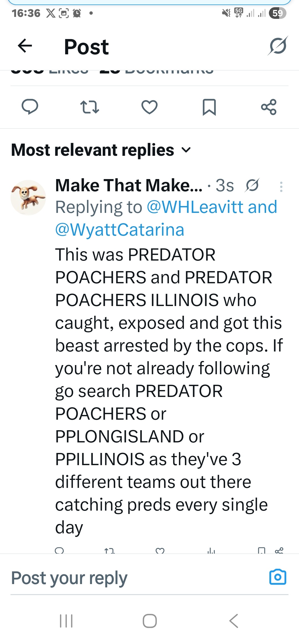This screenshot has width=299, height=642.
Task: Bookmark the post
Action: [x=209, y=107]
